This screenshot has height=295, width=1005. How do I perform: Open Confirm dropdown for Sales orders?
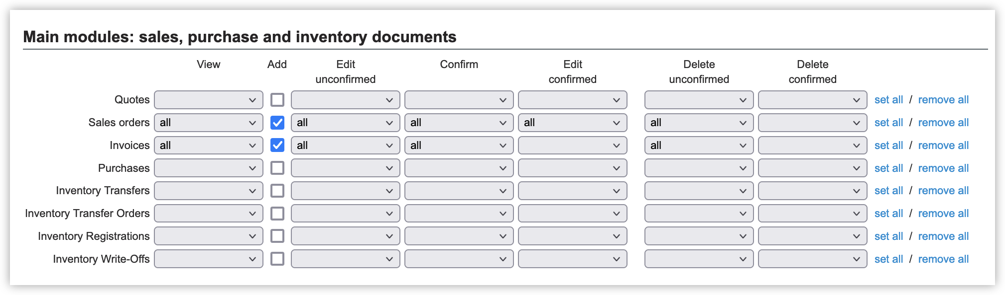coord(459,123)
